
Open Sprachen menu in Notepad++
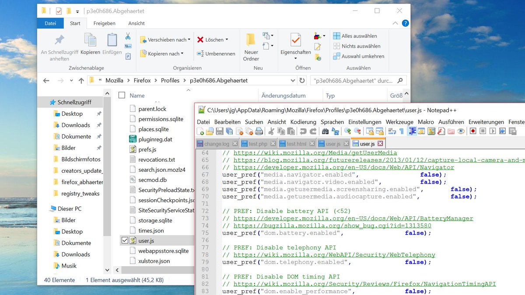(x=332, y=122)
